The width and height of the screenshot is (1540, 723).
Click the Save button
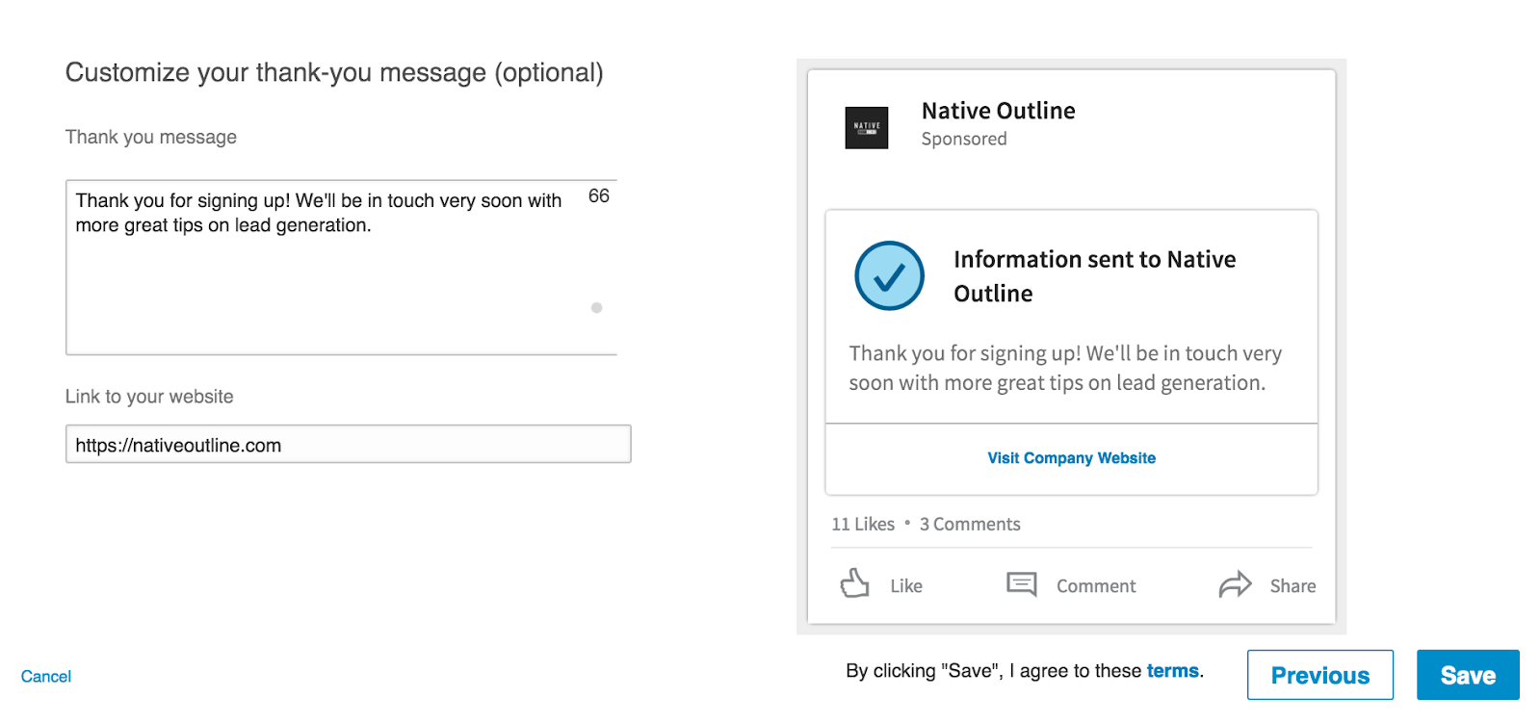tap(1466, 675)
